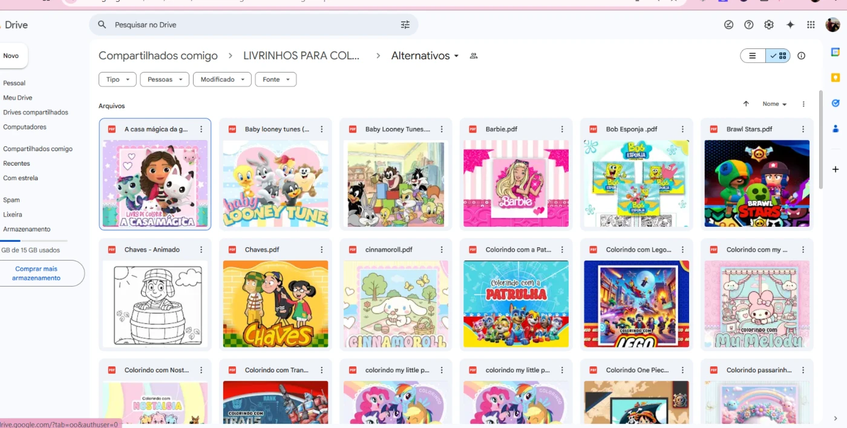Click the Pesquisar no Drive search field
Viewport: 847px width, 428px height.
(x=253, y=25)
